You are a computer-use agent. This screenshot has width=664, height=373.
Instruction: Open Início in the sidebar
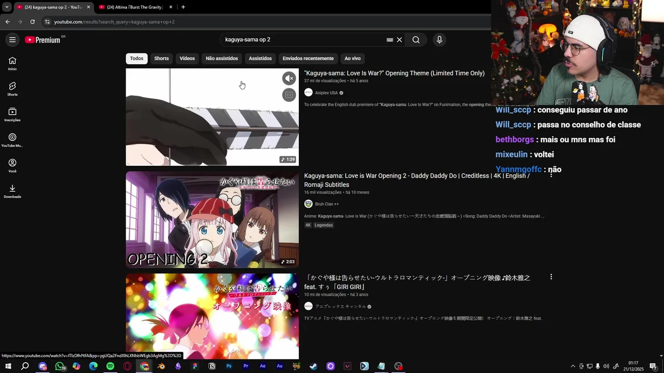(x=12, y=63)
